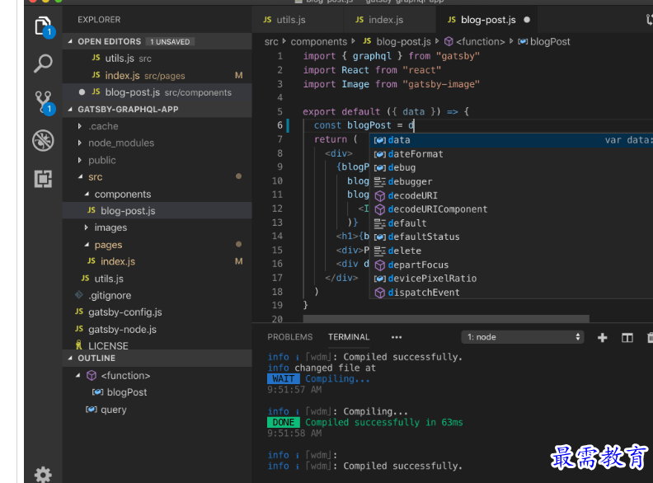
Task: Open blog-post.js in components folder
Action: click(x=157, y=211)
